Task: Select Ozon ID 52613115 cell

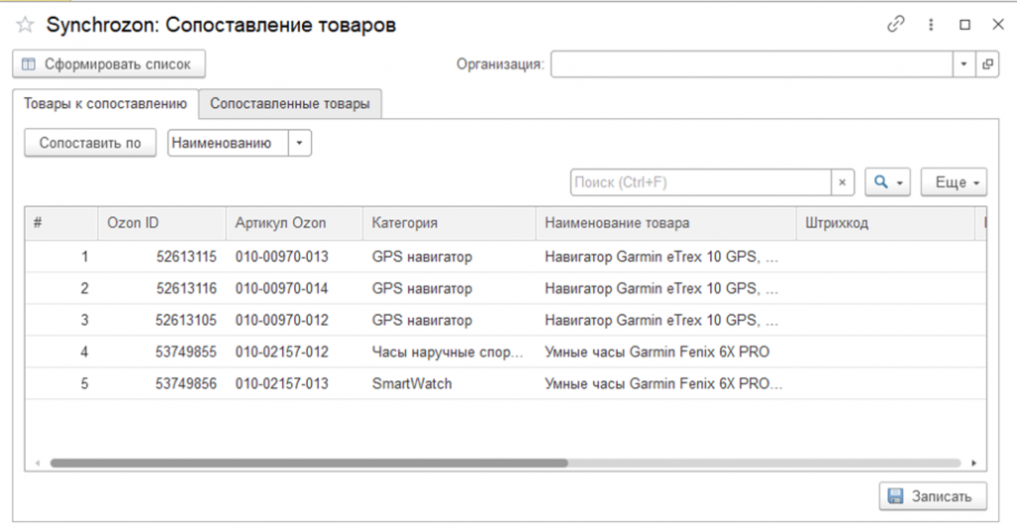Action: [x=162, y=257]
